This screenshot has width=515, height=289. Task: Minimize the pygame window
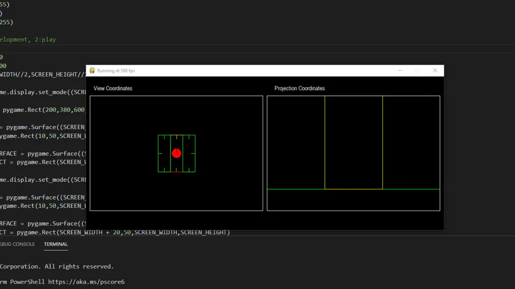pyautogui.click(x=400, y=70)
